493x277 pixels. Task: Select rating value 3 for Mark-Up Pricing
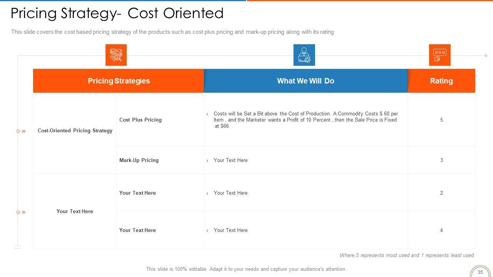[x=441, y=160]
